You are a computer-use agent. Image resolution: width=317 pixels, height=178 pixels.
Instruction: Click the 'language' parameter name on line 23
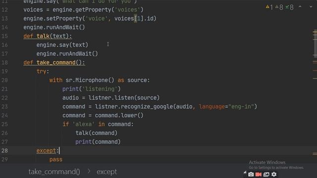point(211,107)
